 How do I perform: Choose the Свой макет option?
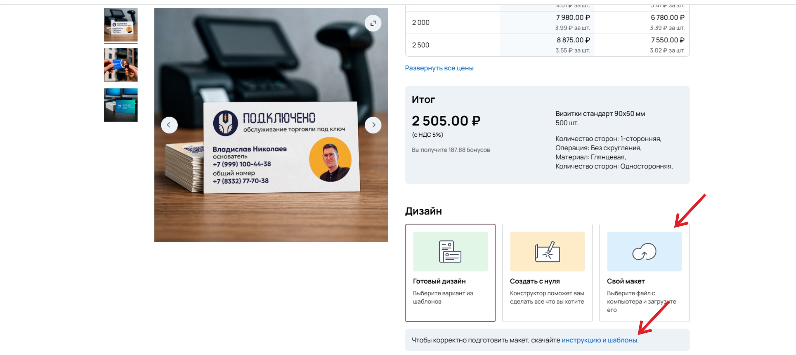click(x=644, y=273)
